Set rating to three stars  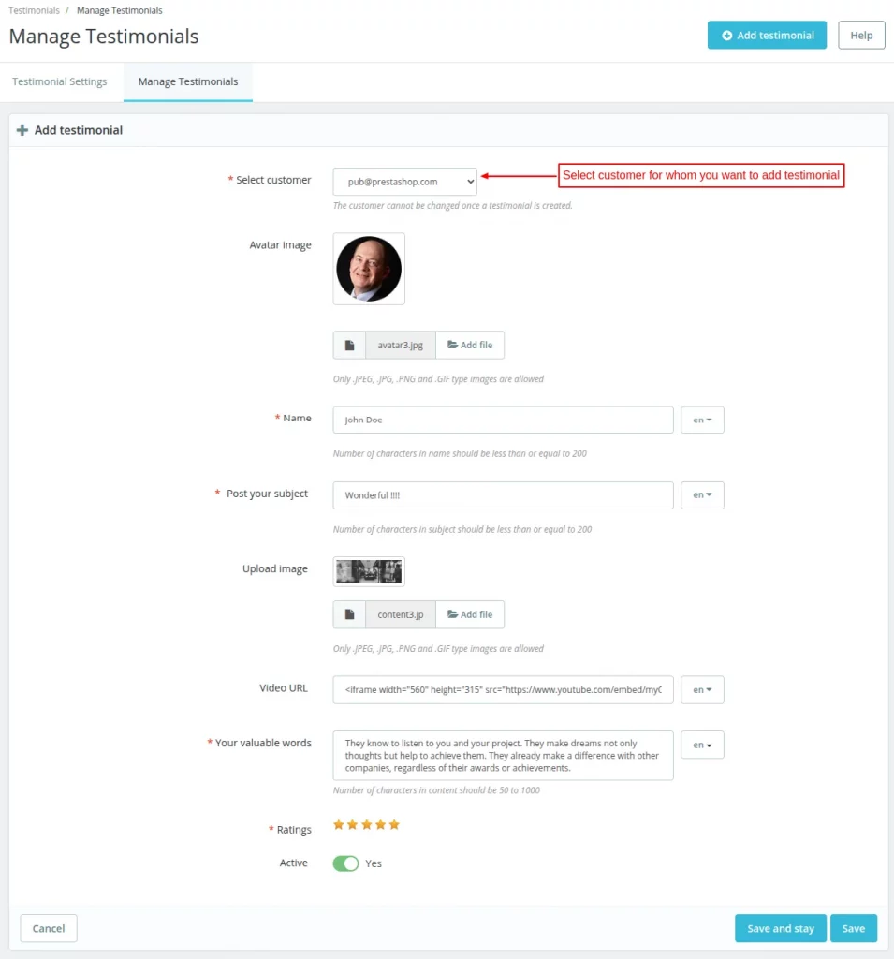[x=367, y=825]
